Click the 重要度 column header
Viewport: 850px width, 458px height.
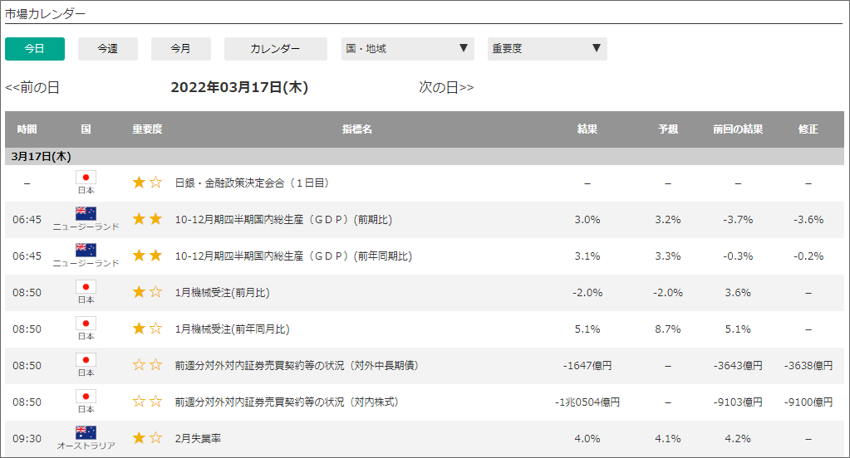pyautogui.click(x=147, y=129)
